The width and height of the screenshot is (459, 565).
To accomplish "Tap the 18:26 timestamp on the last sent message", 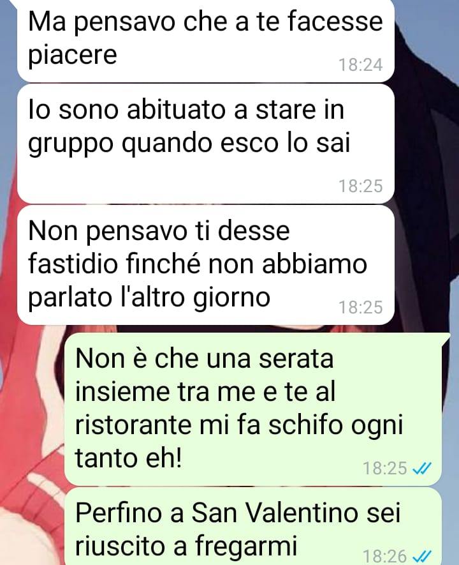I will coord(384,556).
